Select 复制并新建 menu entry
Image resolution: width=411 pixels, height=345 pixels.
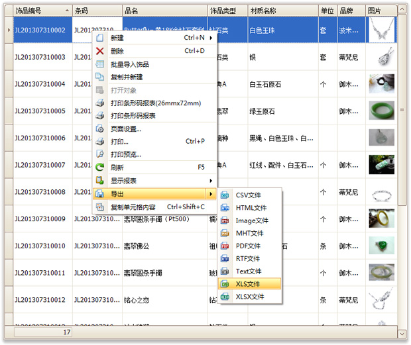127,77
